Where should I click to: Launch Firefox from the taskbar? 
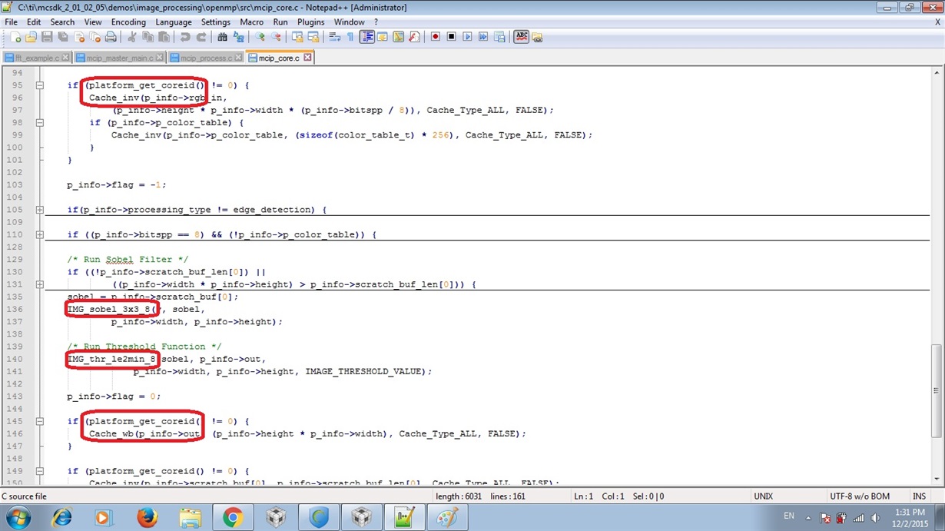coord(147,518)
